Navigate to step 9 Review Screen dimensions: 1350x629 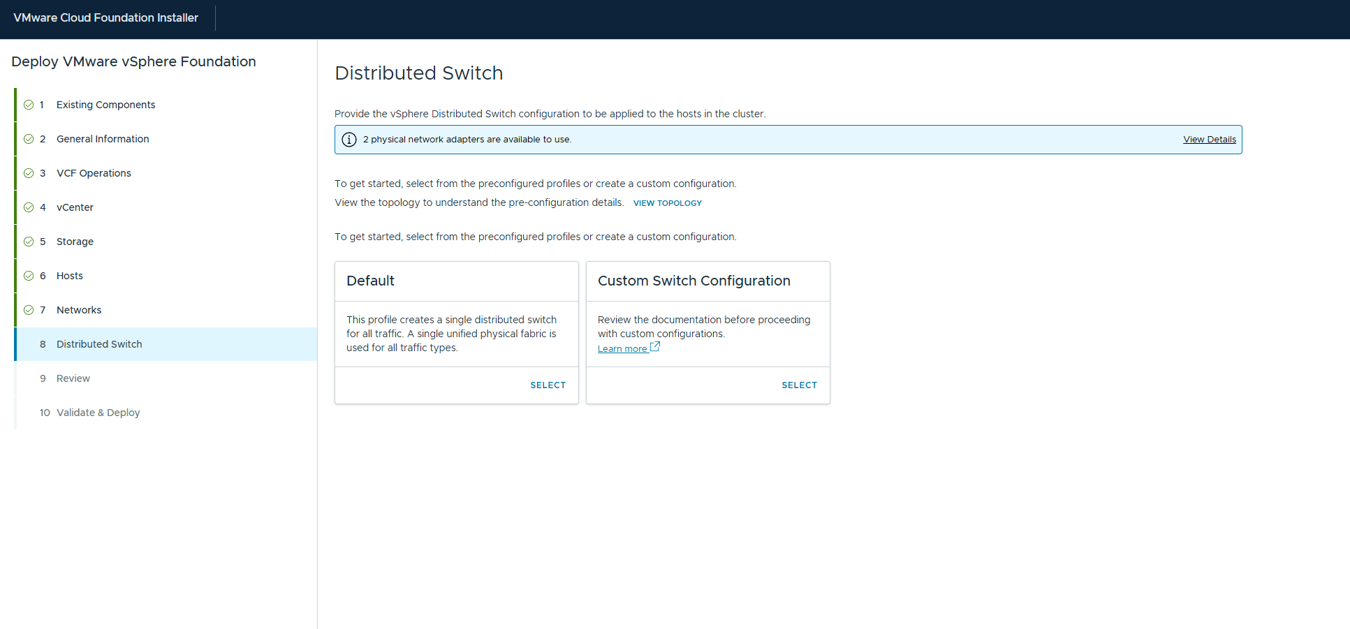click(73, 378)
